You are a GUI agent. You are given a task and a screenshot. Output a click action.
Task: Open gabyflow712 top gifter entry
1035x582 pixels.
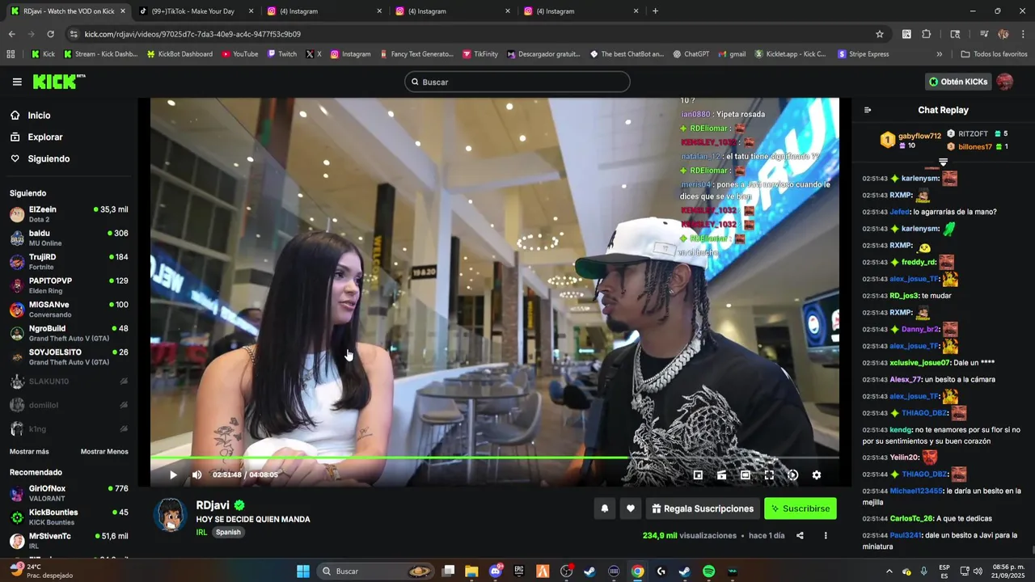tap(911, 140)
